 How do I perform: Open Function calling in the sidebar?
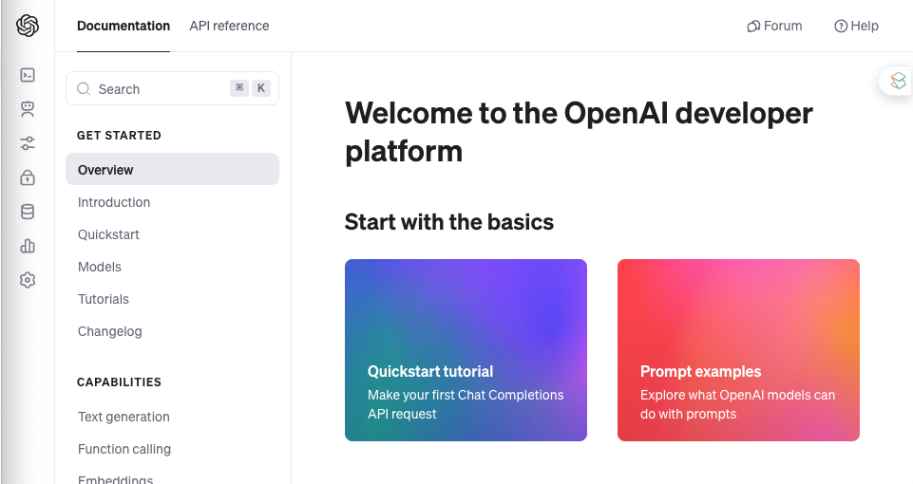click(x=124, y=449)
